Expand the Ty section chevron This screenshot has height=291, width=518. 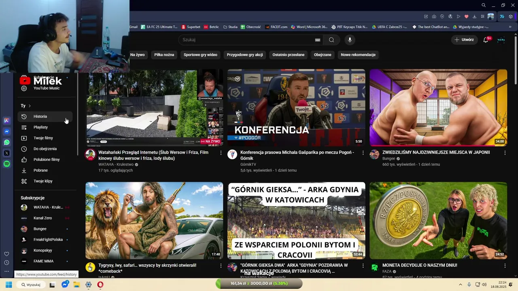coord(30,106)
